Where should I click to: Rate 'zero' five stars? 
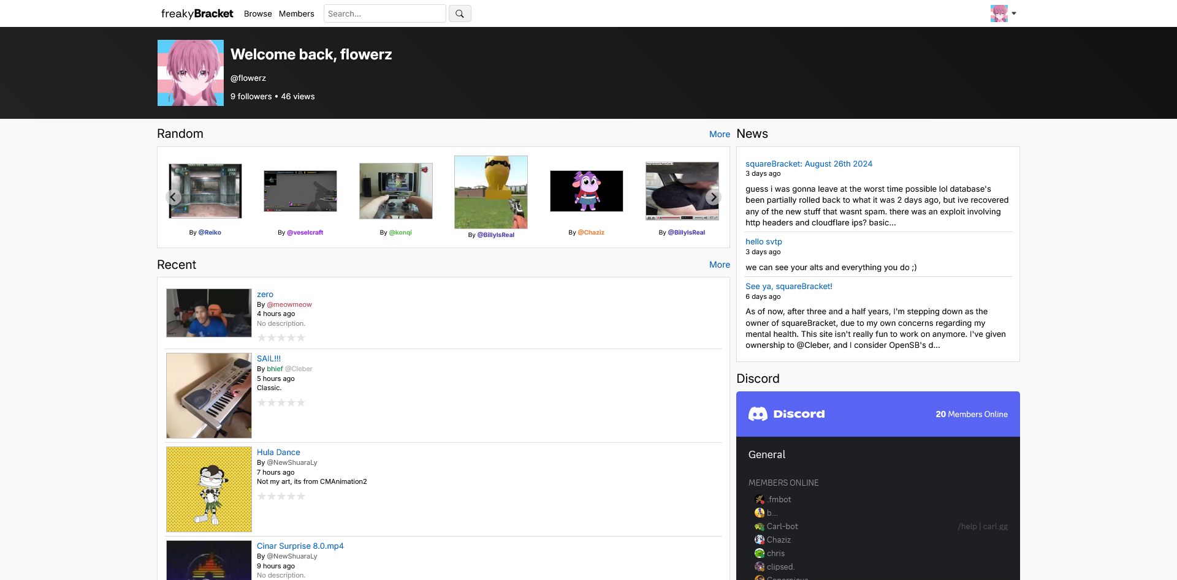[301, 337]
